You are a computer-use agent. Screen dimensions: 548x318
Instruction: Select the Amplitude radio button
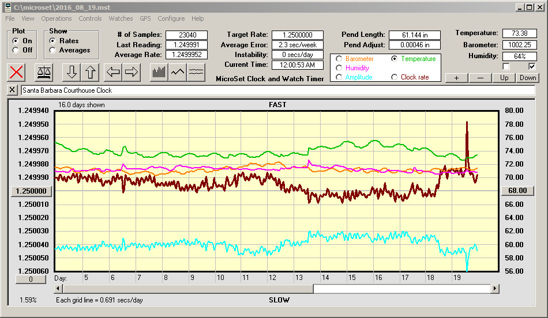339,77
